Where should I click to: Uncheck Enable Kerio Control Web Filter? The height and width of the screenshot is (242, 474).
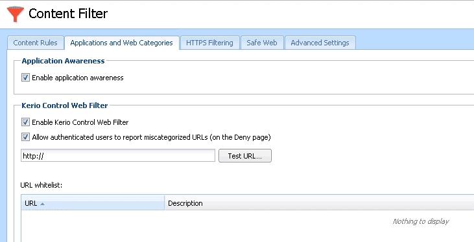pyautogui.click(x=25, y=122)
